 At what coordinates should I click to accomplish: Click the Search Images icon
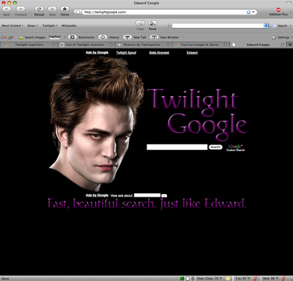tap(21, 38)
